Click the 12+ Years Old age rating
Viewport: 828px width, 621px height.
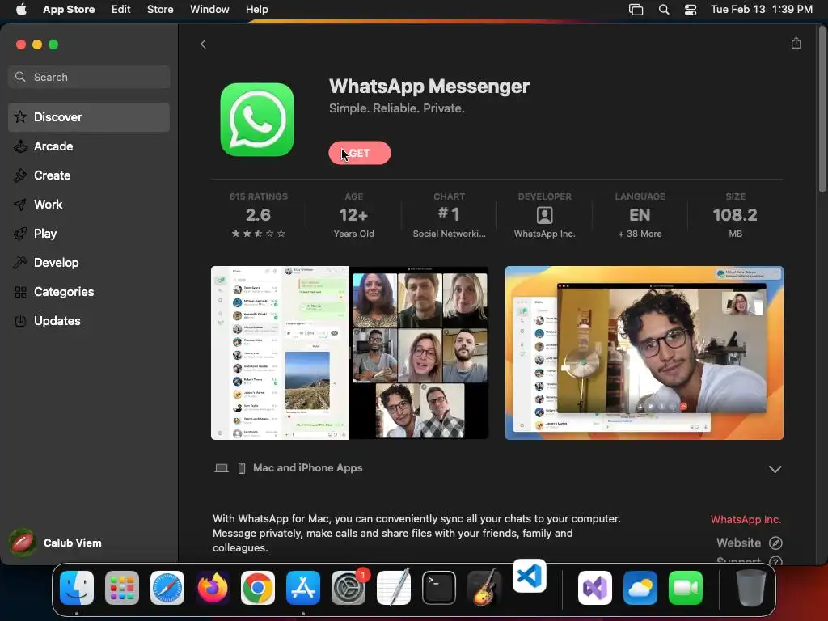[354, 215]
